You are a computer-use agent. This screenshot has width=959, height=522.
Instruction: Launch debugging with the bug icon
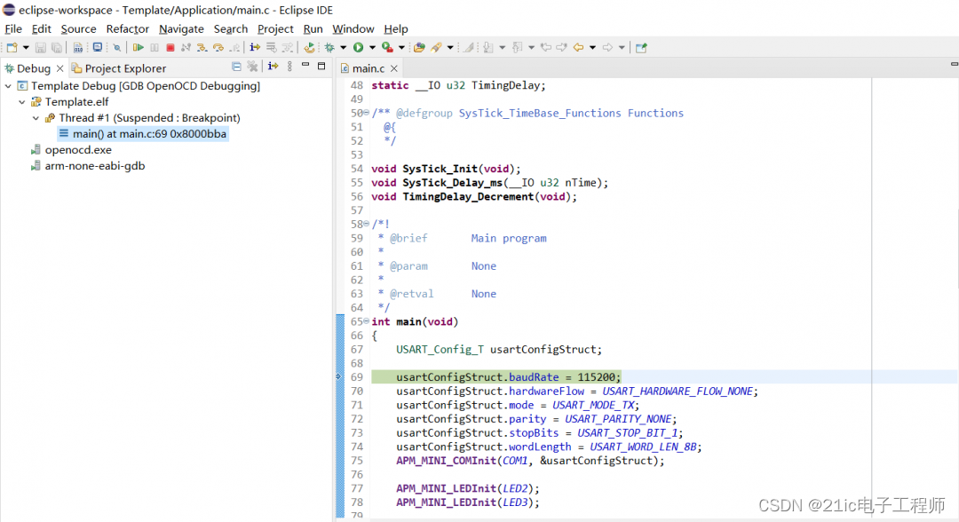click(x=329, y=47)
